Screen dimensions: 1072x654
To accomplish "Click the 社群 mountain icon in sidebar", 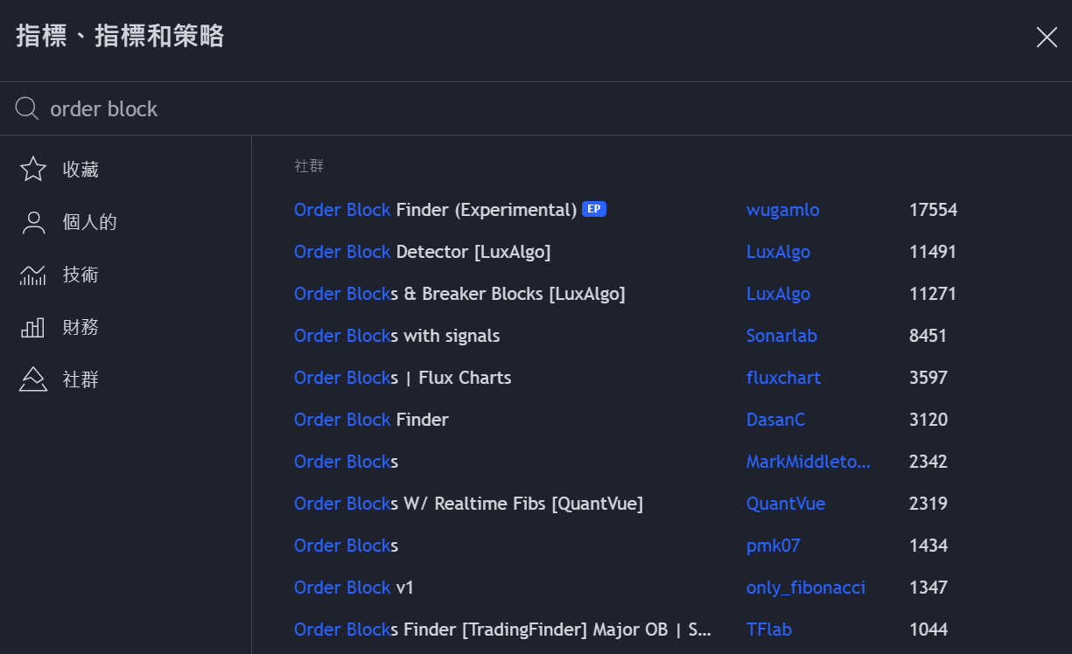I will pyautogui.click(x=33, y=379).
